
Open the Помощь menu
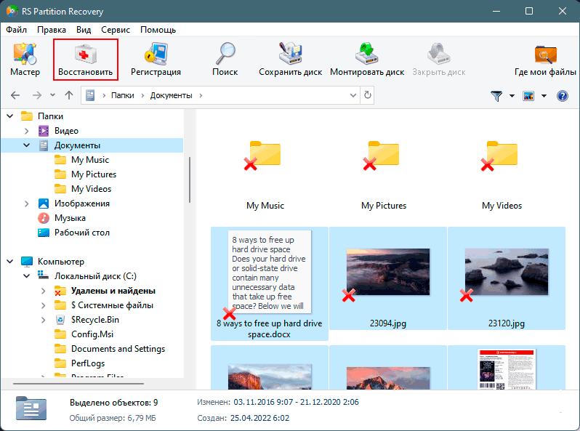158,30
